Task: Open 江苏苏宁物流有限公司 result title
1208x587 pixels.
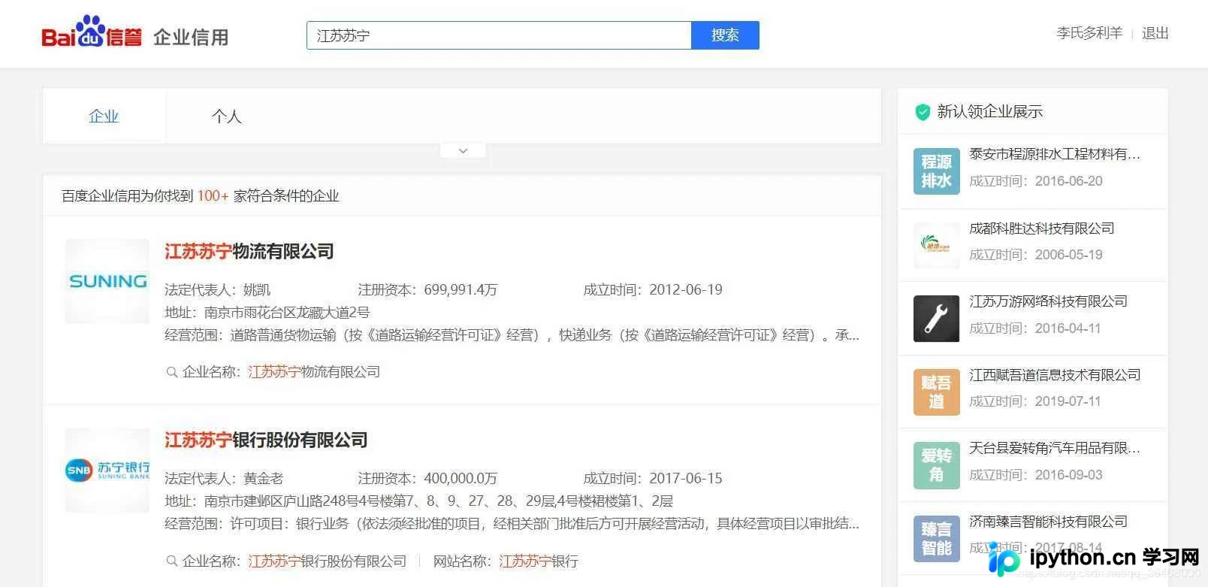Action: click(x=249, y=252)
